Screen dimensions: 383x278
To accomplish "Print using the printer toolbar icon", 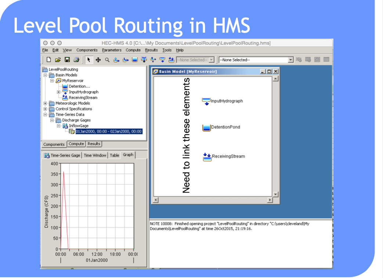I will (76, 59).
